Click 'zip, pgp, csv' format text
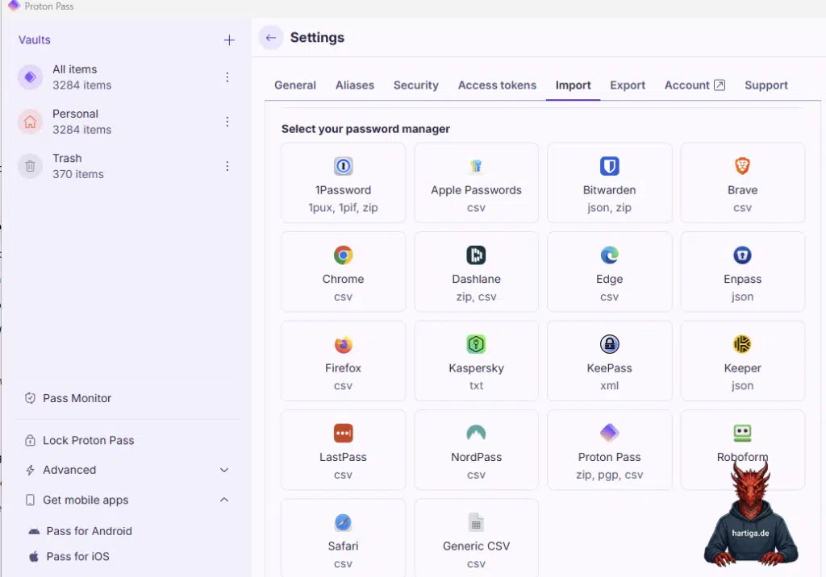The width and height of the screenshot is (826, 577). tap(610, 475)
